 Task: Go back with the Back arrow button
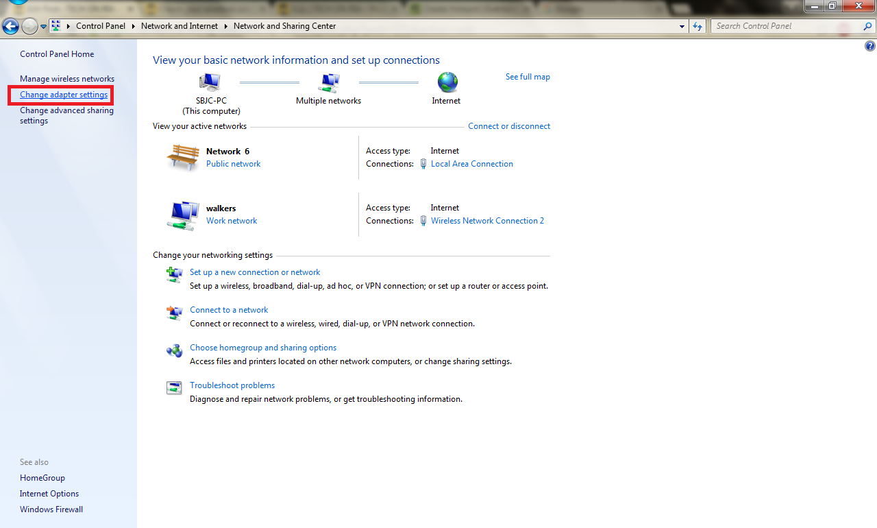(x=10, y=27)
